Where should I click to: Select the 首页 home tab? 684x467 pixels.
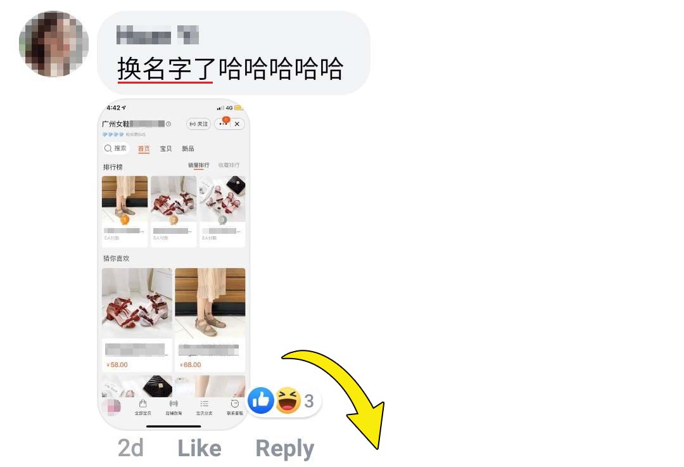(144, 149)
